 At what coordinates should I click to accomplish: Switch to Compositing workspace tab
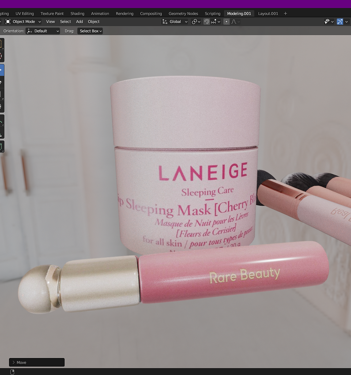pos(151,14)
